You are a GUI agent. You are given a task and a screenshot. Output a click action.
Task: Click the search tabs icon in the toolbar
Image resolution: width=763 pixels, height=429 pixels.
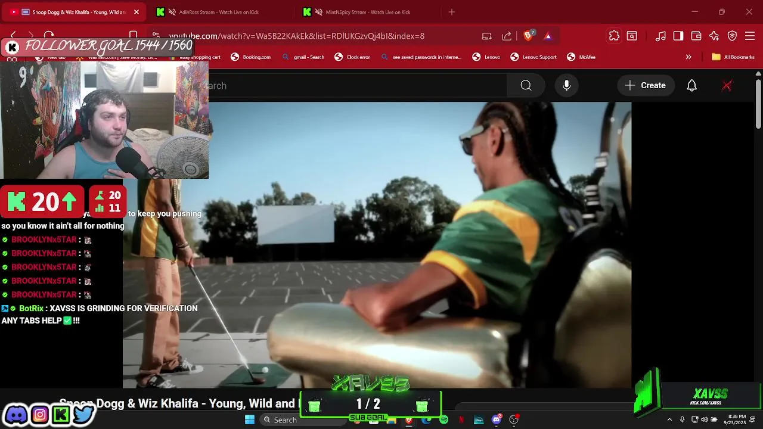click(x=632, y=36)
